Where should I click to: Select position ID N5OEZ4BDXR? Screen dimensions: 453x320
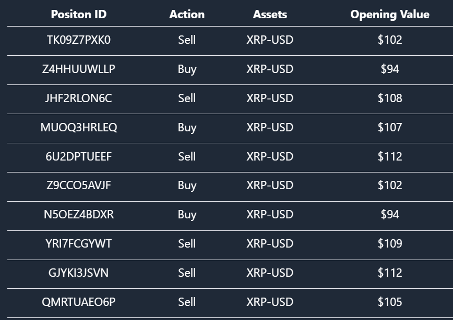(x=78, y=214)
